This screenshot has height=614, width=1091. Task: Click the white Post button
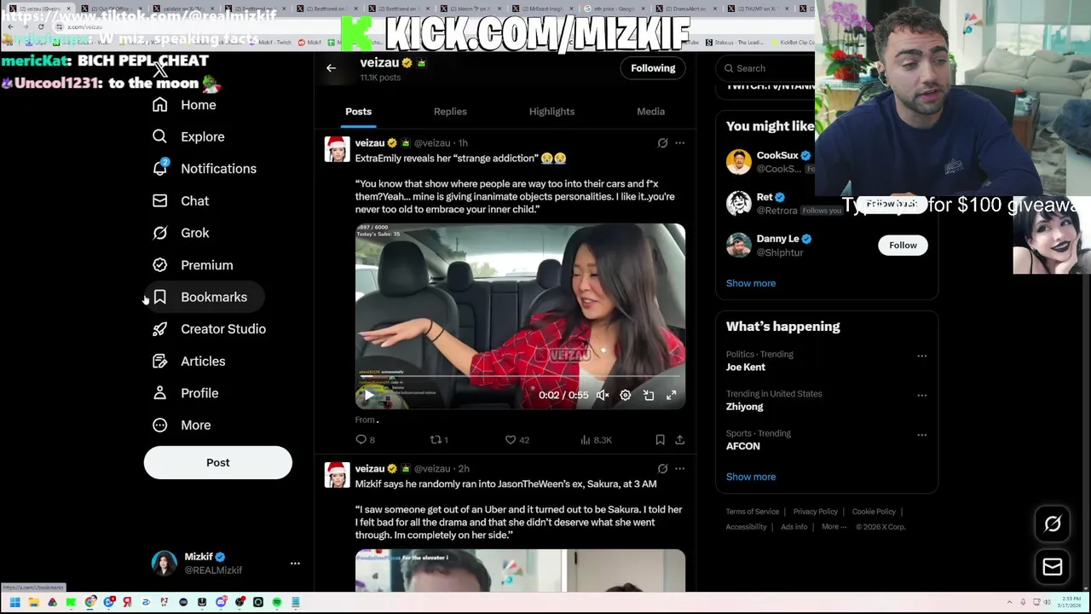pyautogui.click(x=217, y=462)
